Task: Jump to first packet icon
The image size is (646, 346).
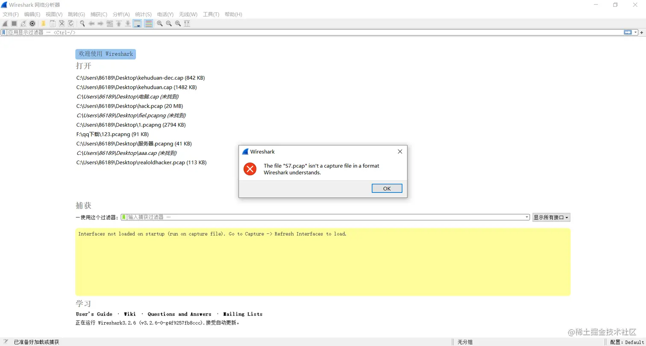Action: point(119,23)
